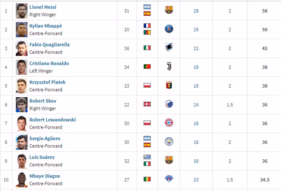Open the FC Copenhagen club logo
Viewport: 281px width, 191px height.
pos(169,104)
